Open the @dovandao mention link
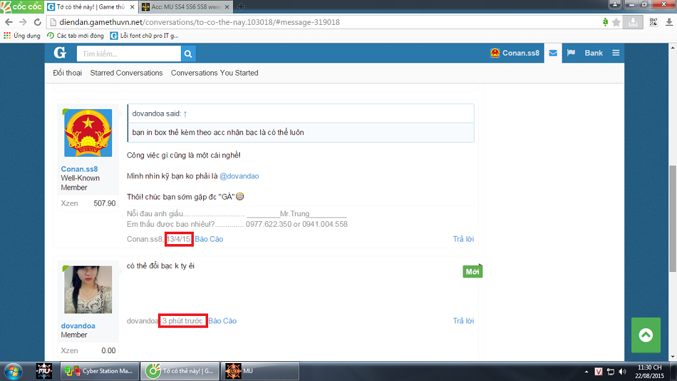Image resolution: width=677 pixels, height=381 pixels. point(239,176)
